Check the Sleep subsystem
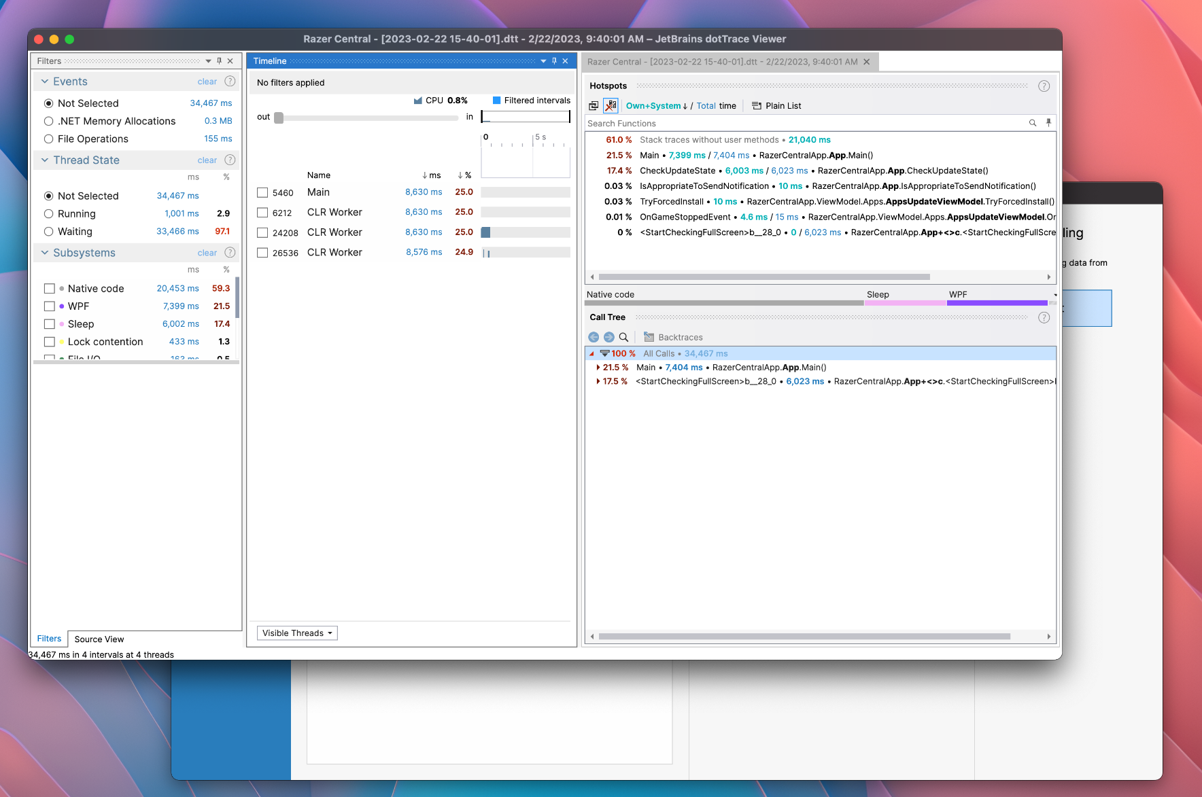 click(49, 324)
